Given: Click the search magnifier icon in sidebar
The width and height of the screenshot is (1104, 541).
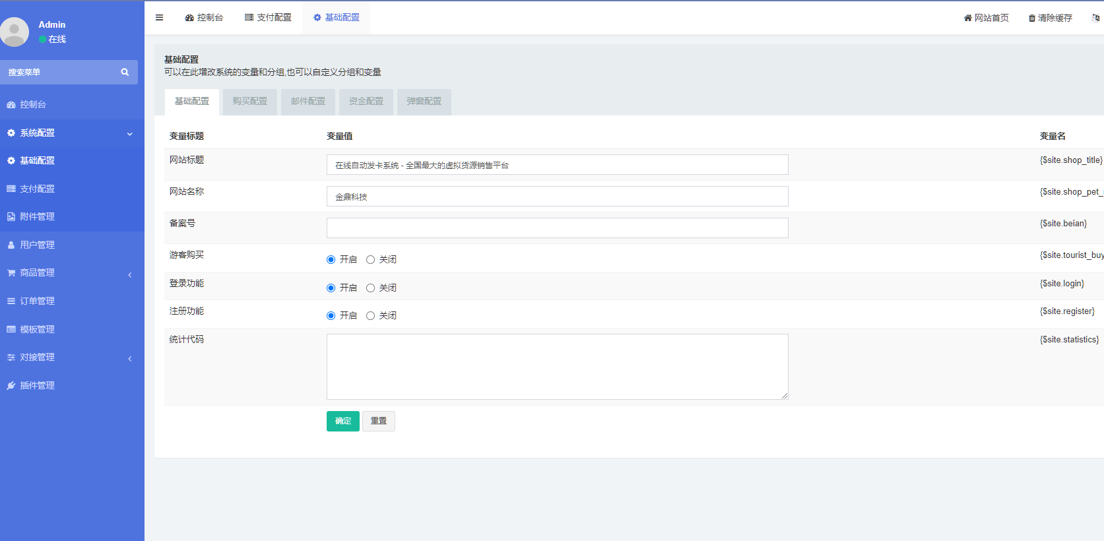Looking at the screenshot, I should pos(125,73).
